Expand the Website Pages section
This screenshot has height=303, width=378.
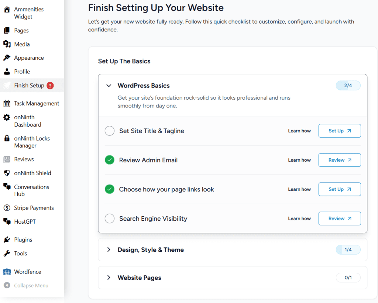(x=109, y=278)
